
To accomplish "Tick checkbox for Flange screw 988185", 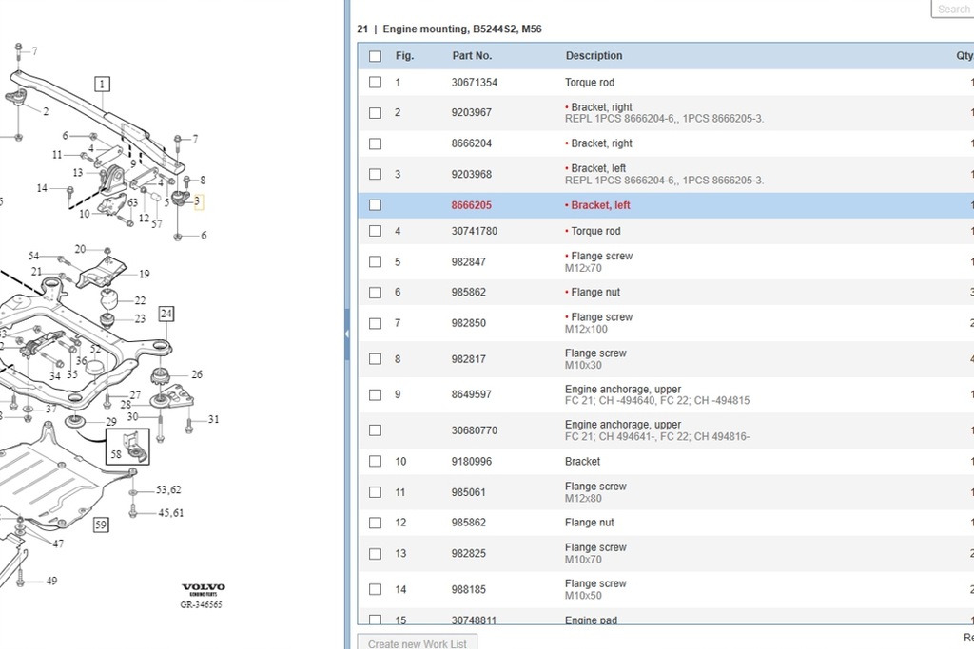I will coord(375,589).
